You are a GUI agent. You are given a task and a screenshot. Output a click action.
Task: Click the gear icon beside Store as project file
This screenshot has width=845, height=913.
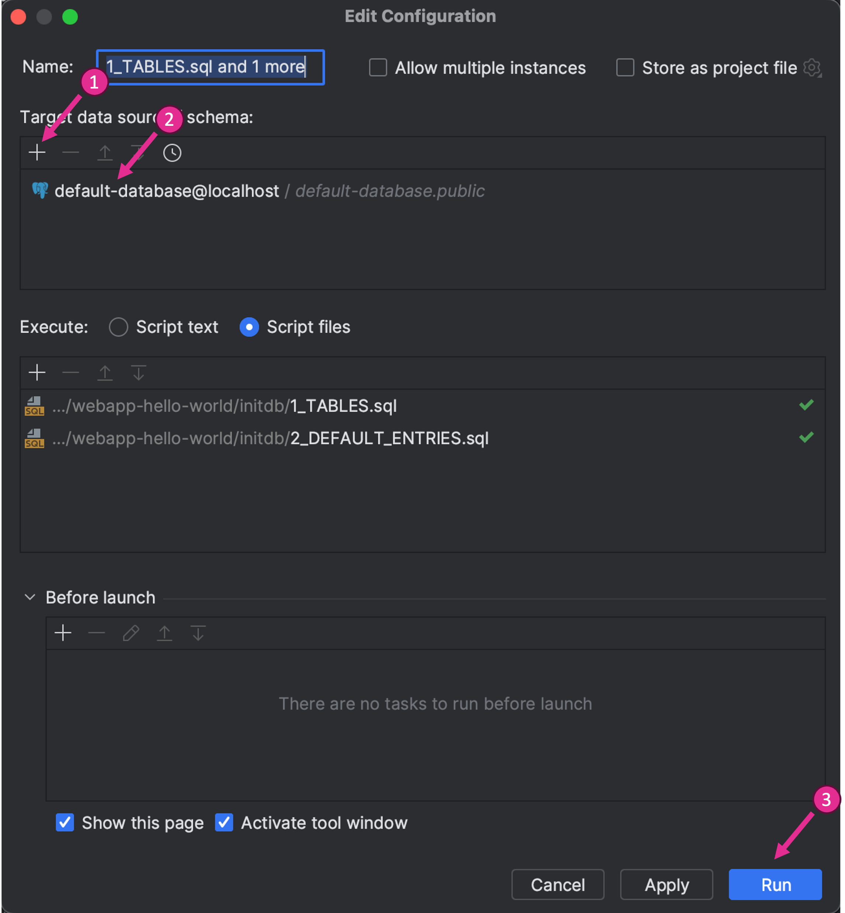tap(813, 68)
